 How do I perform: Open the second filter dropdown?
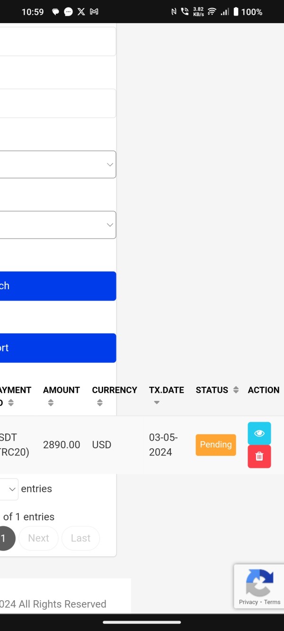click(58, 225)
